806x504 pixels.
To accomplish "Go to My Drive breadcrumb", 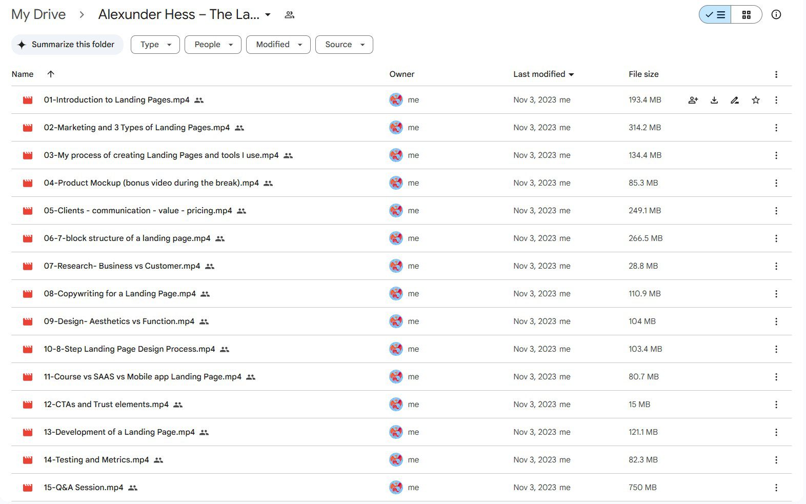I will (38, 14).
